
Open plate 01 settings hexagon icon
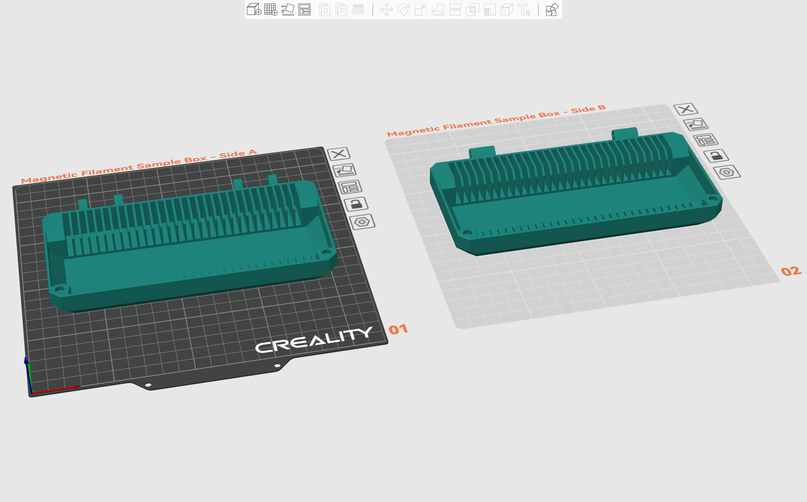[362, 222]
